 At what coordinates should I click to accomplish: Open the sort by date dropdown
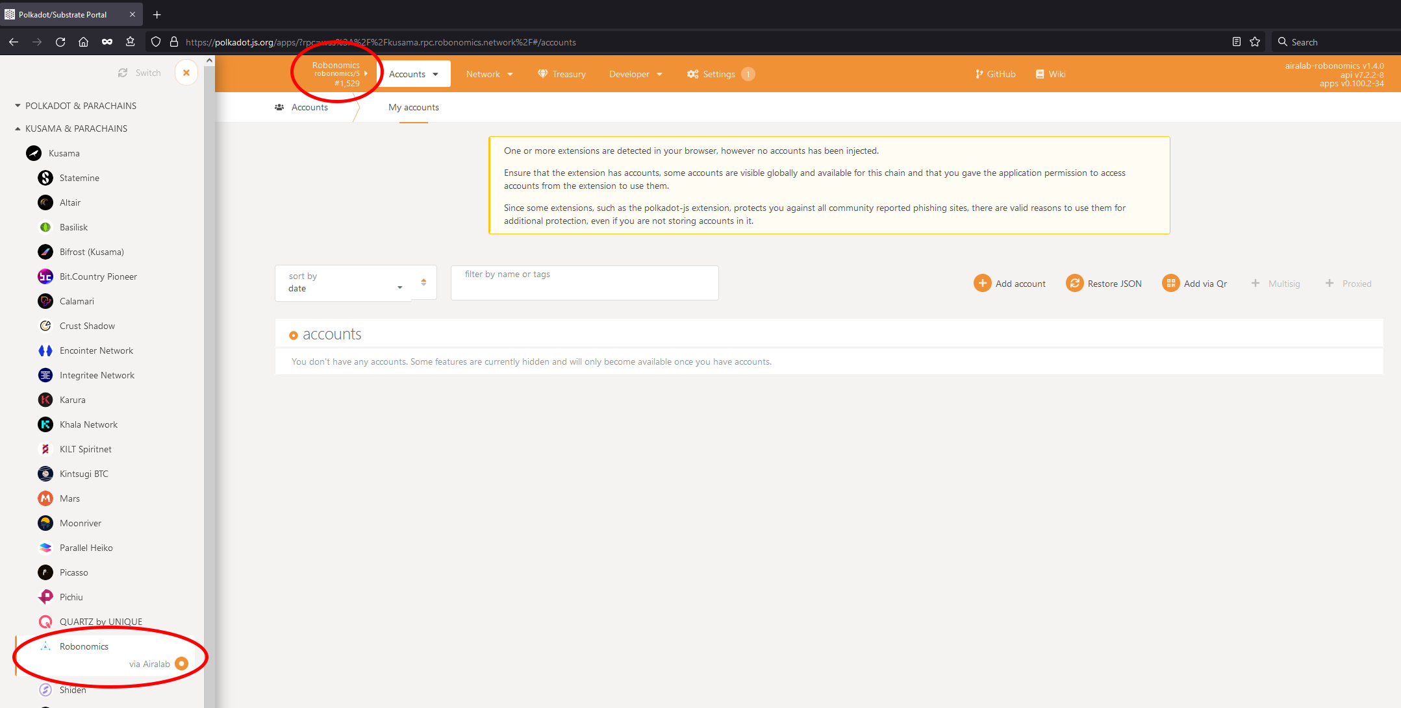pos(344,283)
